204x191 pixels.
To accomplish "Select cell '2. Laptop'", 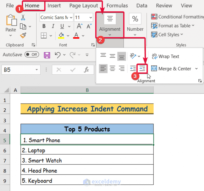I will pos(87,150).
